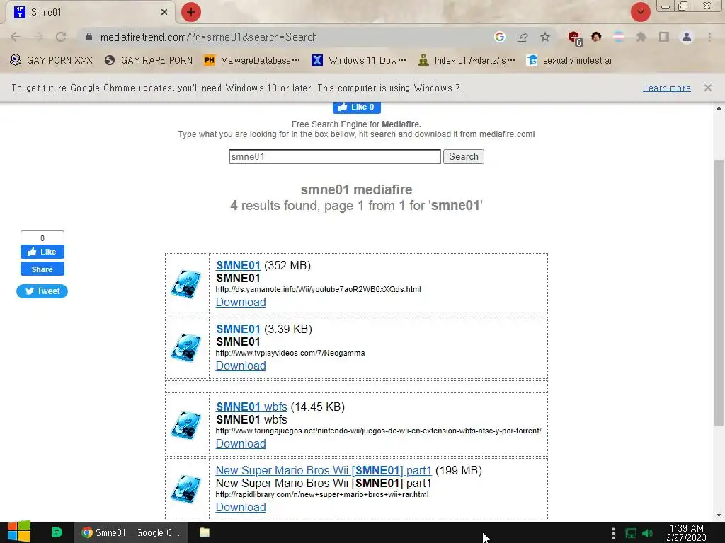Open the Windows 11 Dow… bookmark
This screenshot has width=725, height=543.
(x=359, y=61)
